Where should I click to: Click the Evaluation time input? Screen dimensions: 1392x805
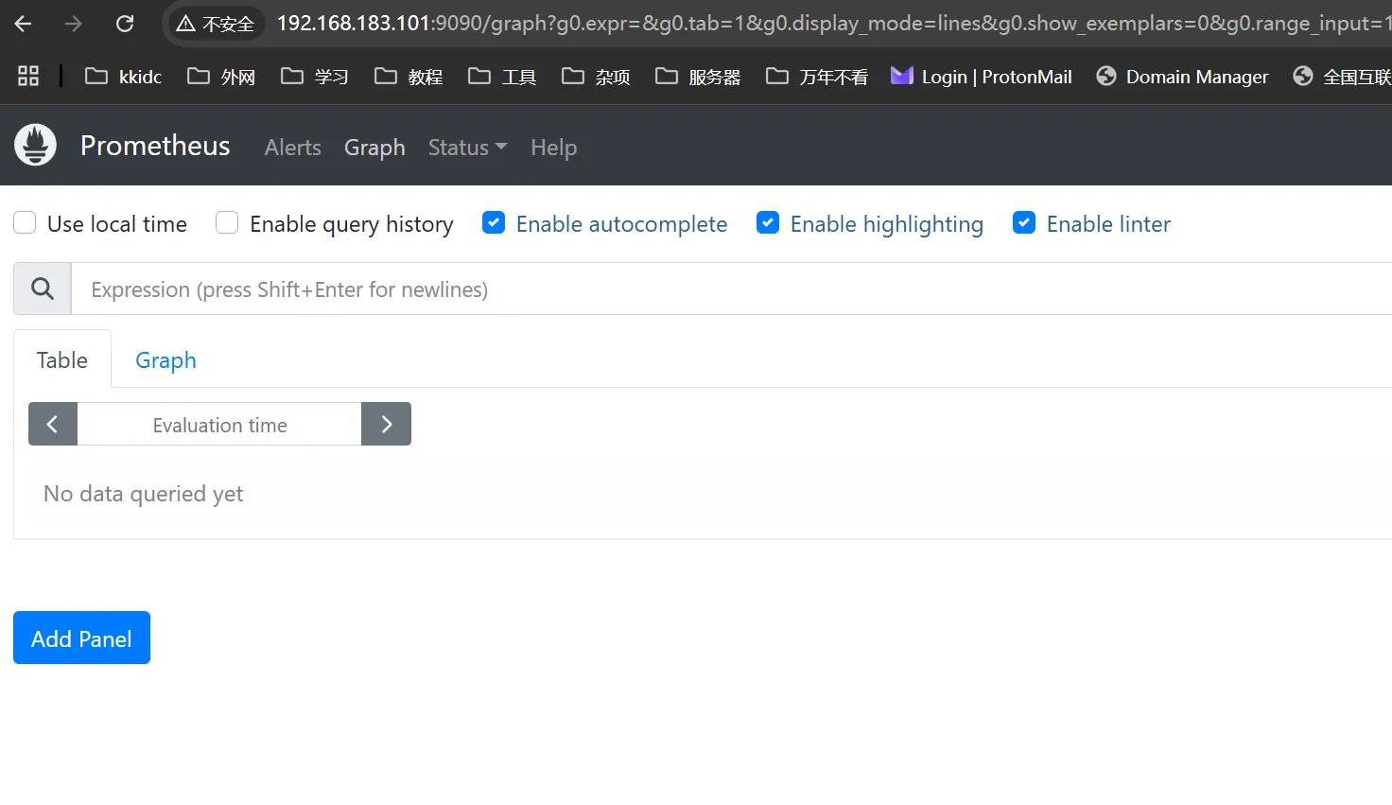219,425
